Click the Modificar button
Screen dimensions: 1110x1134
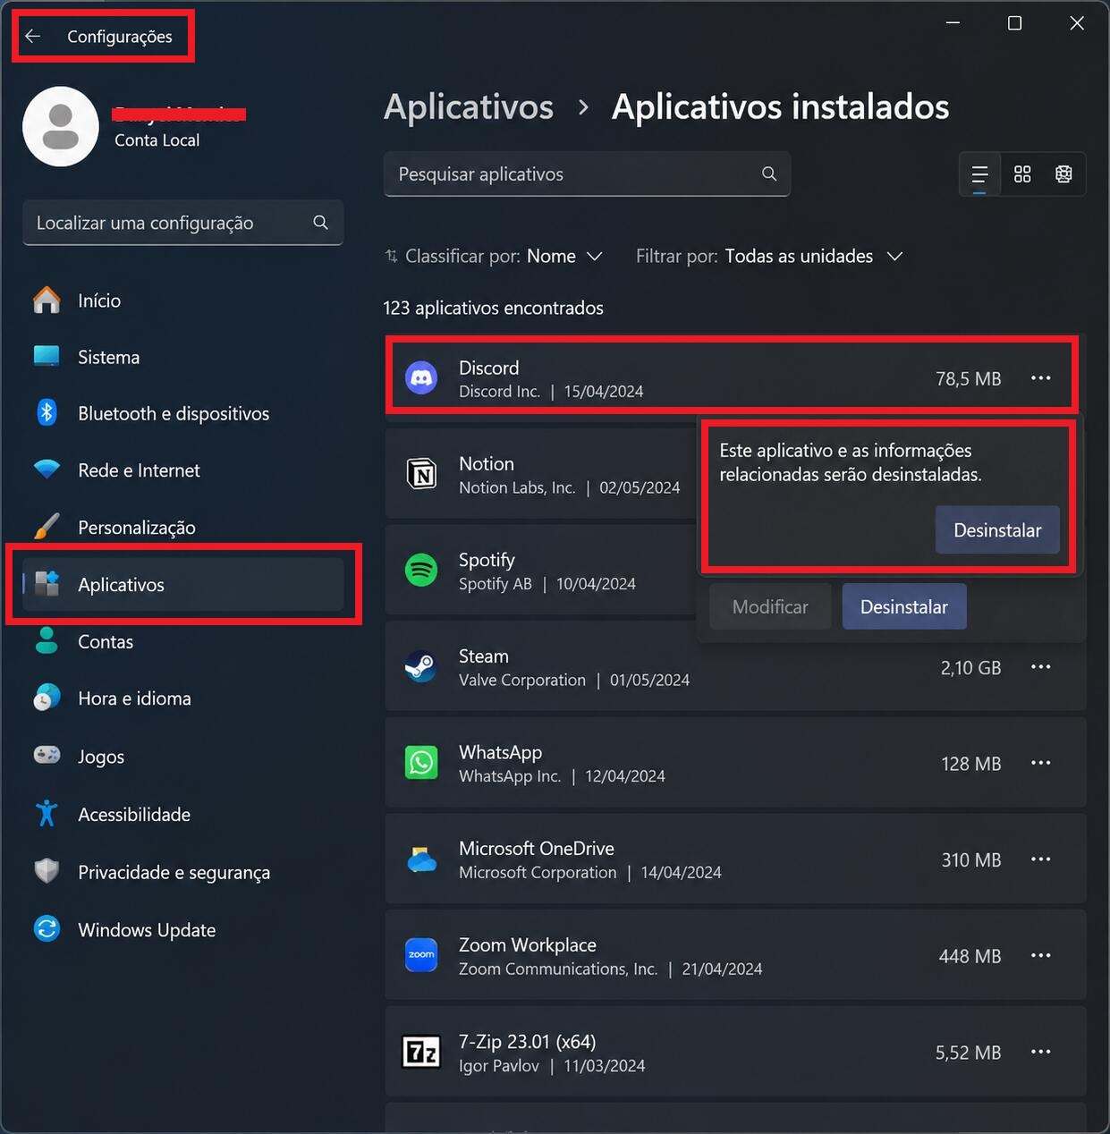click(x=770, y=606)
